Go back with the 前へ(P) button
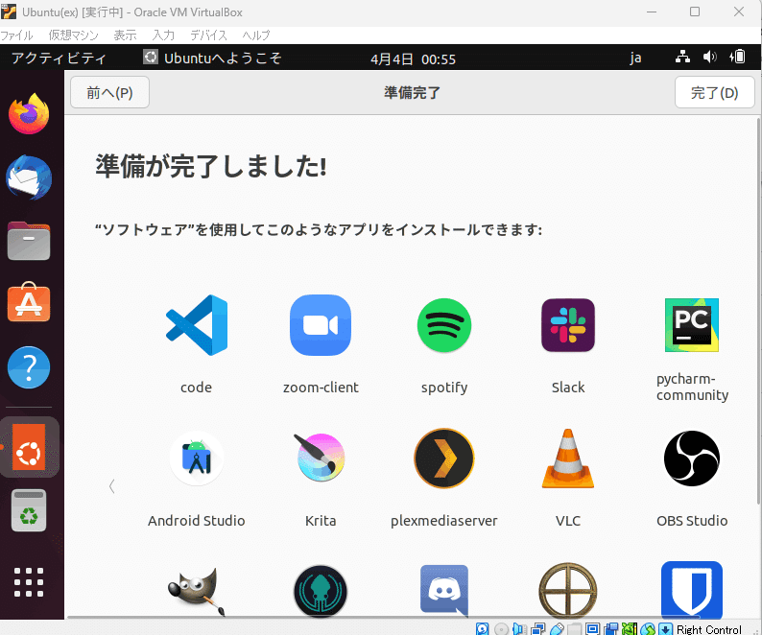The width and height of the screenshot is (762, 635). [109, 92]
